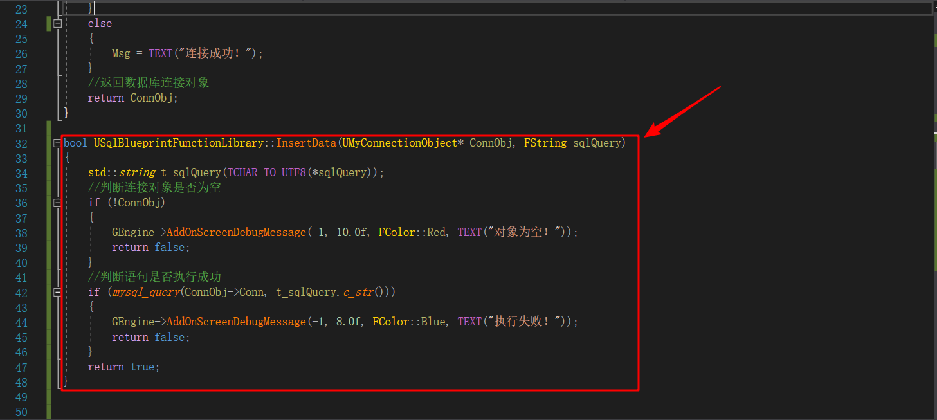The width and height of the screenshot is (937, 420).
Task: Click the green change bar beside line 24
Action: pos(50,23)
